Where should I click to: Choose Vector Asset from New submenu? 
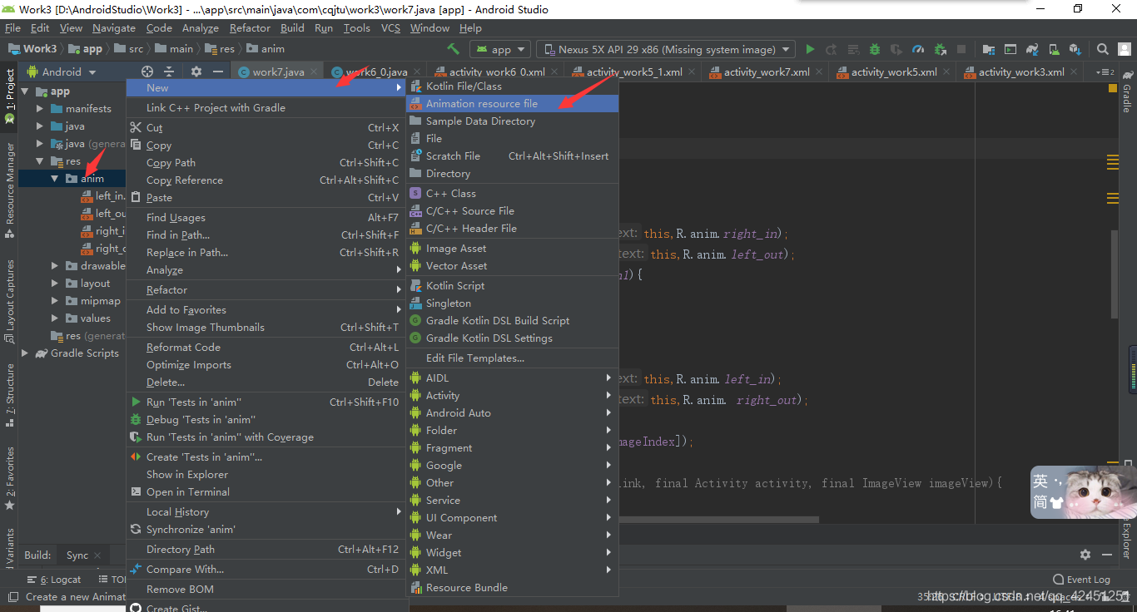point(512,265)
